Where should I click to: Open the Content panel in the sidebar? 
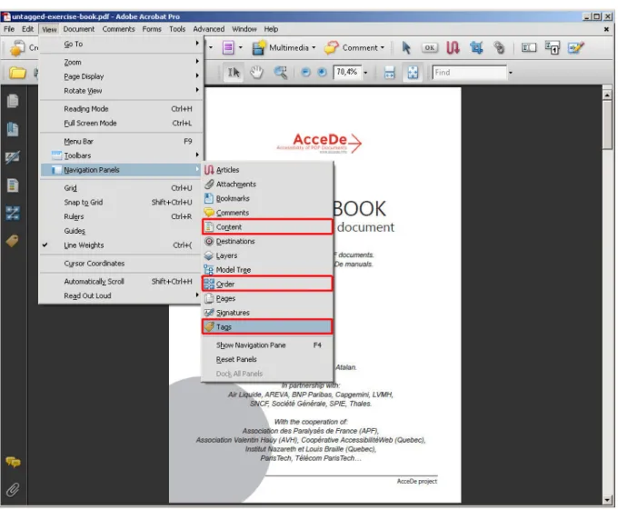point(13,185)
